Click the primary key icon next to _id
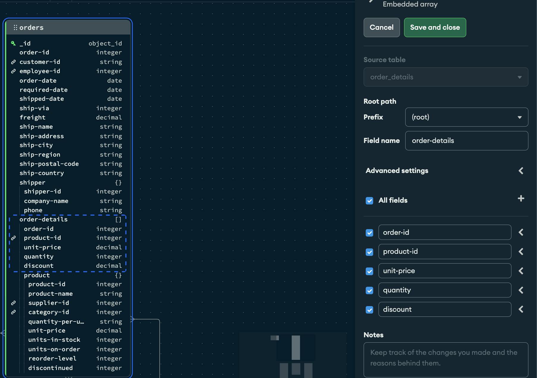537x378 pixels. click(13, 43)
